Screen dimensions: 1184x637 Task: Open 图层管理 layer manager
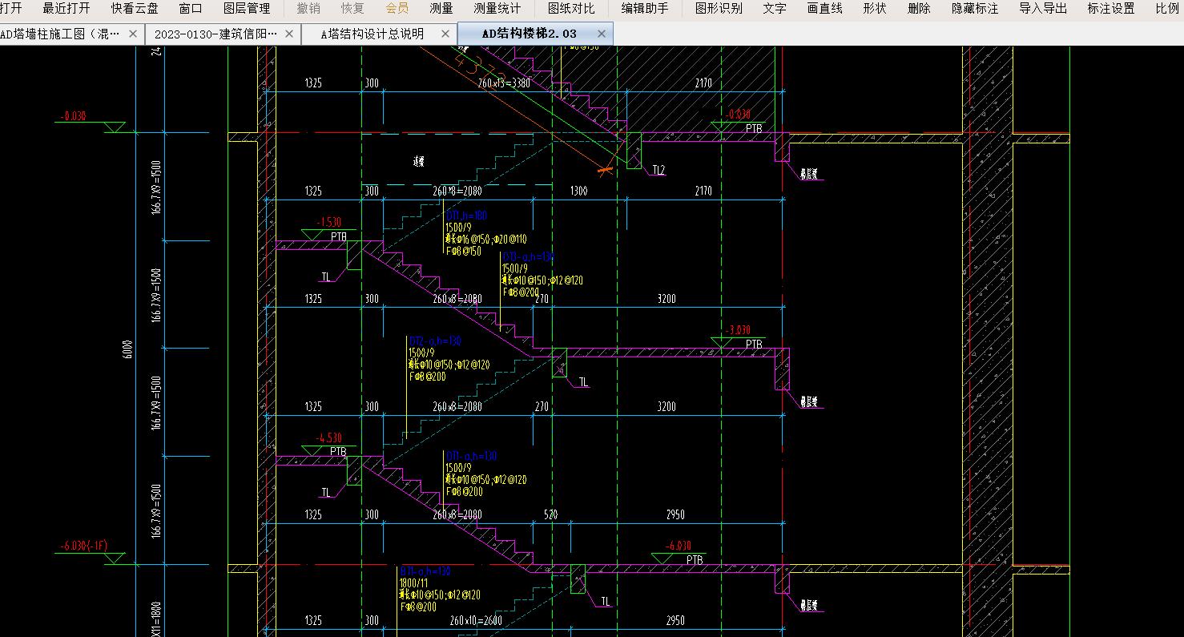[247, 9]
